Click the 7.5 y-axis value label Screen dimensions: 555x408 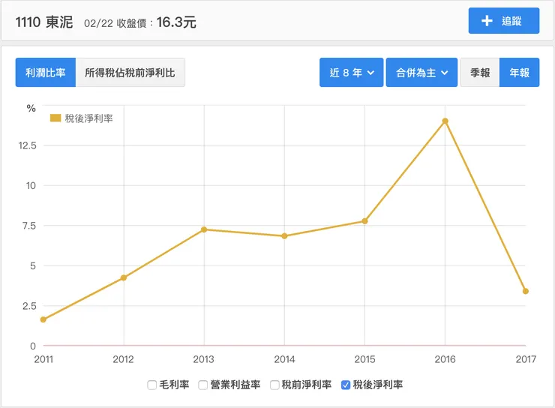tap(29, 226)
